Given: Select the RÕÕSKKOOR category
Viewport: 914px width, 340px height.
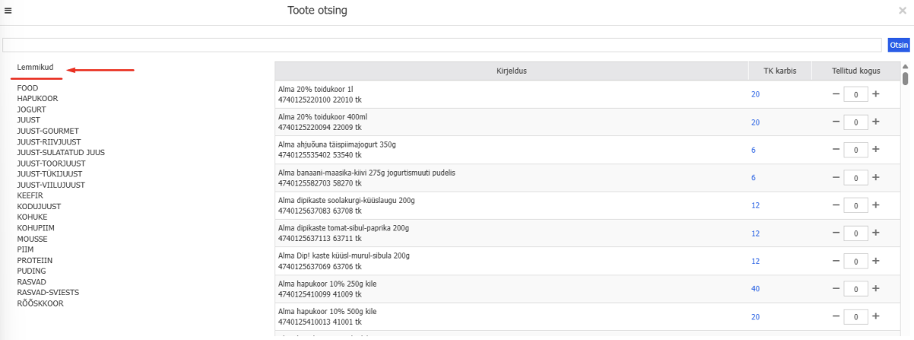Looking at the screenshot, I should [40, 303].
